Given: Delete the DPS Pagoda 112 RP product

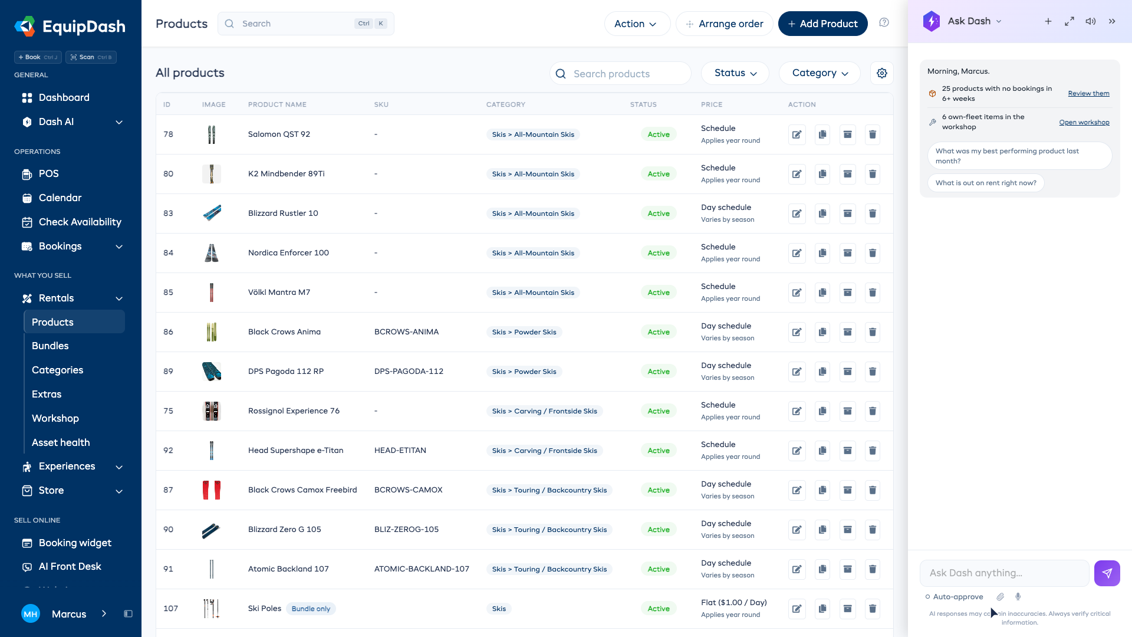Looking at the screenshot, I should [873, 372].
